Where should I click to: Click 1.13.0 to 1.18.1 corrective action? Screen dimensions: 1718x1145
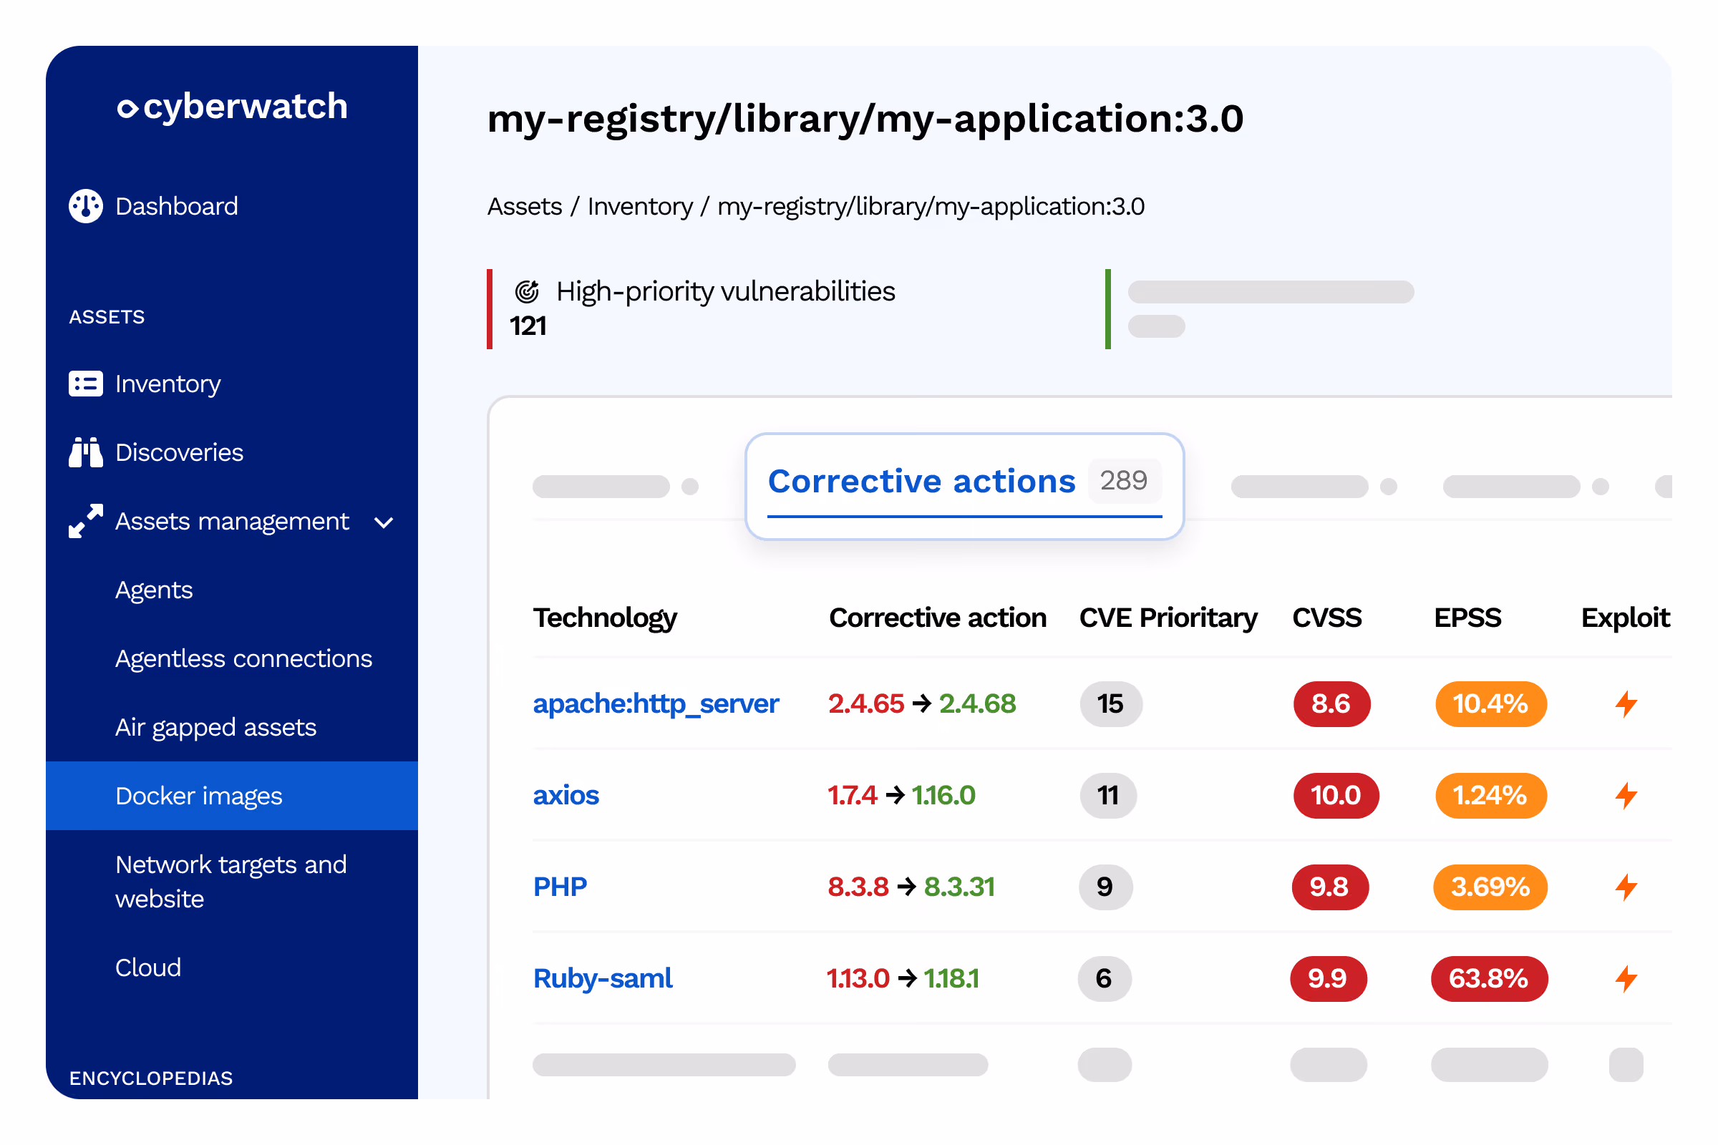[903, 978]
